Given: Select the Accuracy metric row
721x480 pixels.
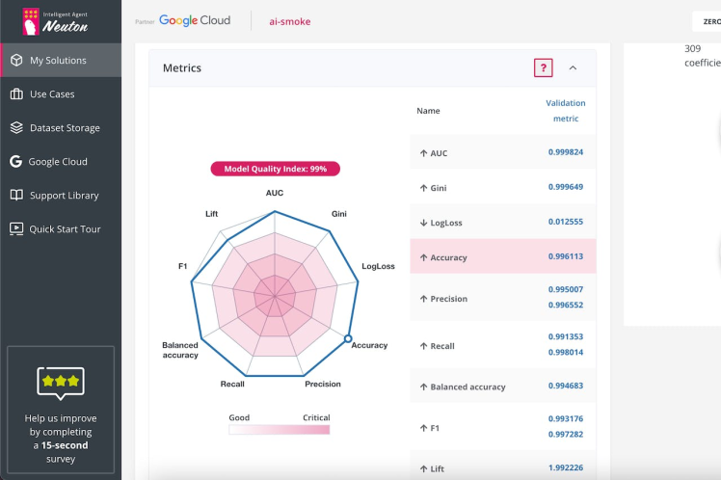Looking at the screenshot, I should (502, 257).
